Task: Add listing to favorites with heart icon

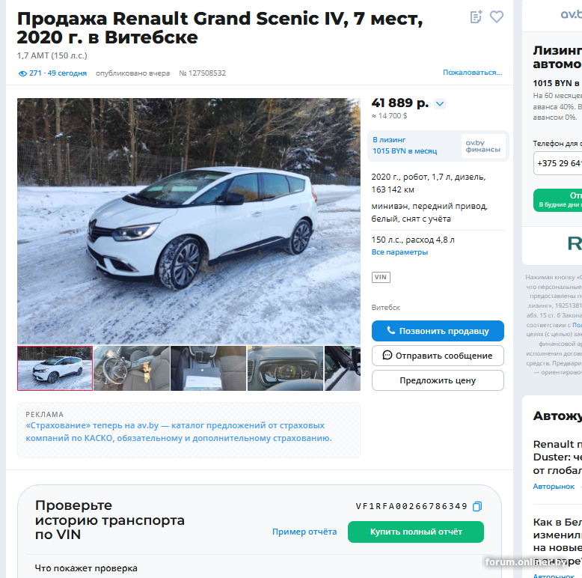Action: [x=496, y=16]
